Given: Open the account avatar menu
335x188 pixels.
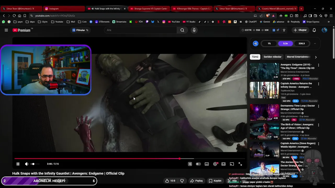Looking at the screenshot, I should pos(324,30).
